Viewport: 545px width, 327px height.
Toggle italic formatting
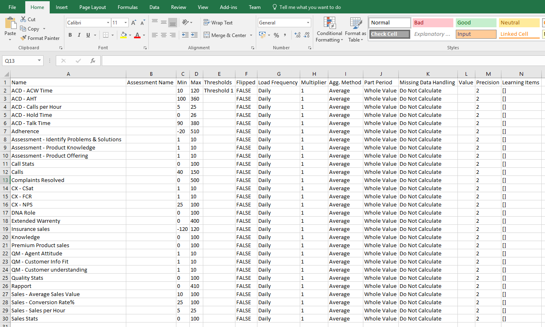pos(79,35)
